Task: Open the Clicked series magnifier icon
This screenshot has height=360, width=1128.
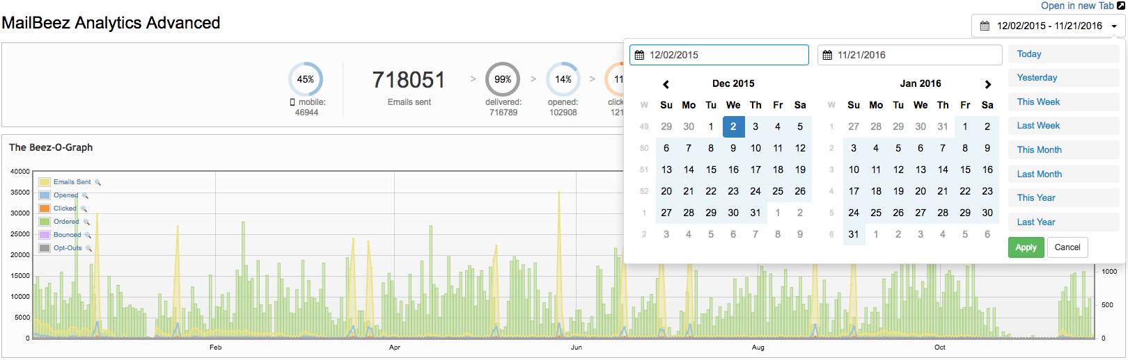Action: tap(84, 208)
